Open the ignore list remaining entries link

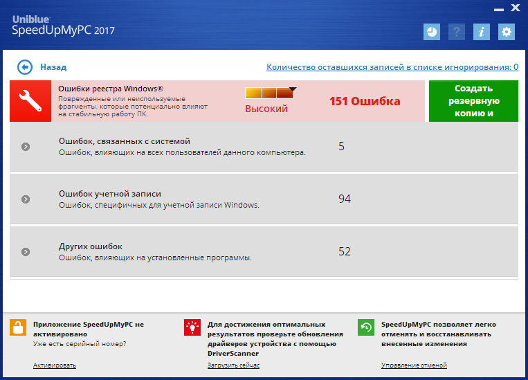[392, 67]
